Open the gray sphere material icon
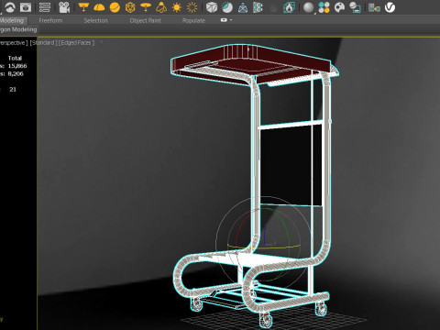 tap(309, 7)
